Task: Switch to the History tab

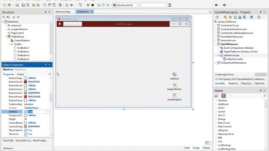Action: (x=206, y=148)
